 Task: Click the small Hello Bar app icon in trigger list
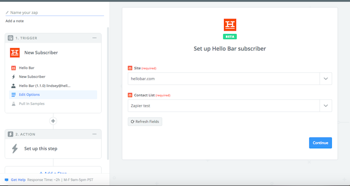pos(14,68)
